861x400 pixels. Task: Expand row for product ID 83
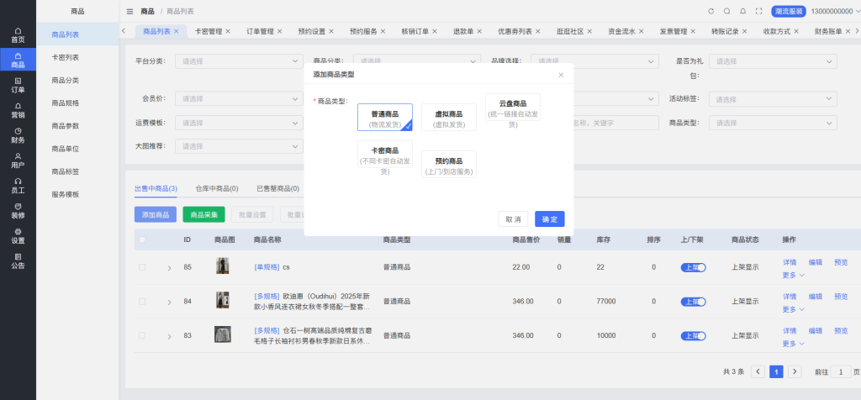point(169,336)
